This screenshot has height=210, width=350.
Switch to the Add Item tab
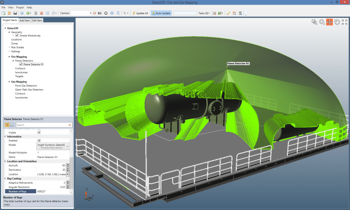[x=24, y=20]
